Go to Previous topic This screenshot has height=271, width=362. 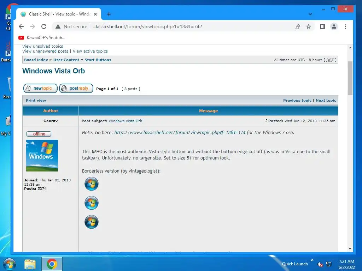coord(297,100)
